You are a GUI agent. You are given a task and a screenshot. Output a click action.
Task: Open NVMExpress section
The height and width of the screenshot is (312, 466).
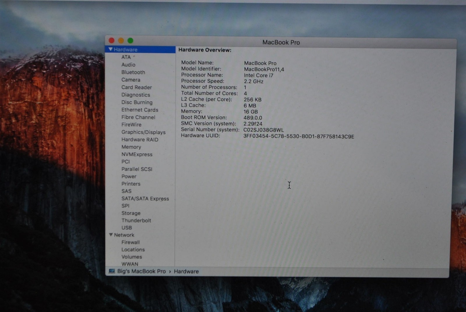137,154
